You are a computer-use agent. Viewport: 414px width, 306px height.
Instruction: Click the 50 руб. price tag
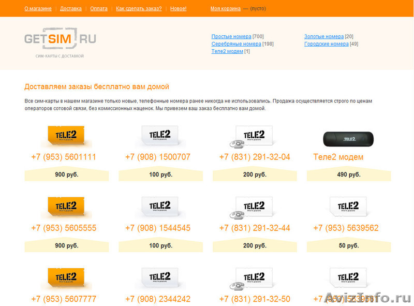[x=349, y=245]
